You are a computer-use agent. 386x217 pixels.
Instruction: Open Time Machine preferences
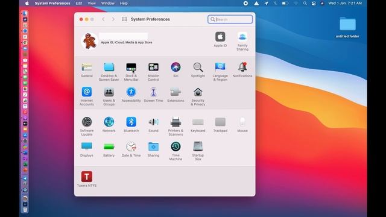(x=176, y=151)
